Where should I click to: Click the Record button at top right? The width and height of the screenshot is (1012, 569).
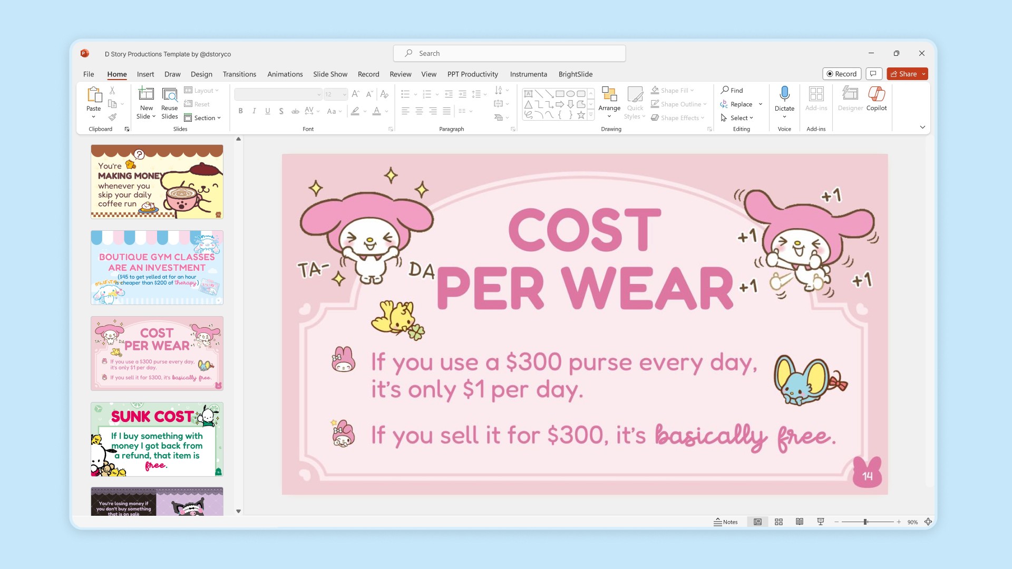[x=841, y=74]
